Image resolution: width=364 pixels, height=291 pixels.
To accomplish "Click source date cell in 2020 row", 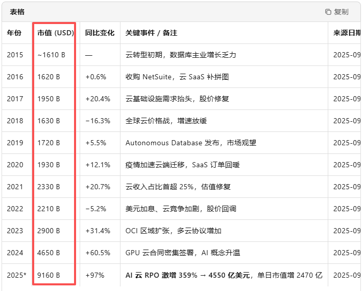I will click(347, 165).
